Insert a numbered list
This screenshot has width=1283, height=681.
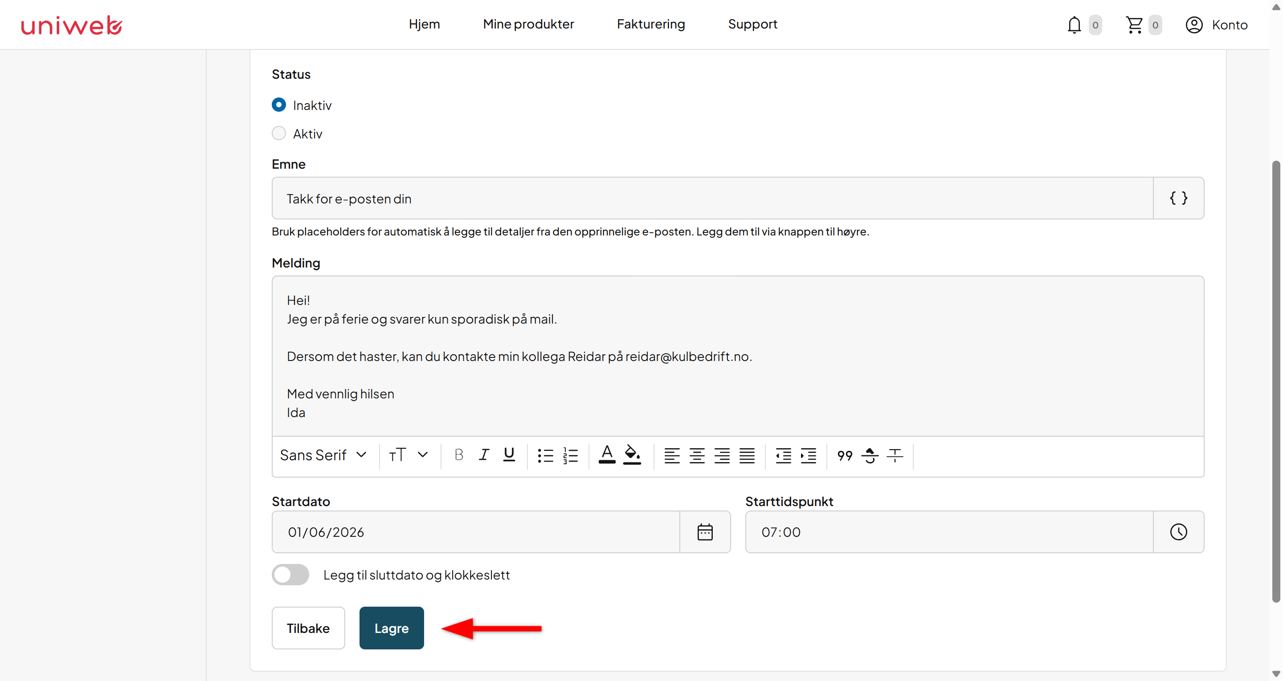point(570,455)
